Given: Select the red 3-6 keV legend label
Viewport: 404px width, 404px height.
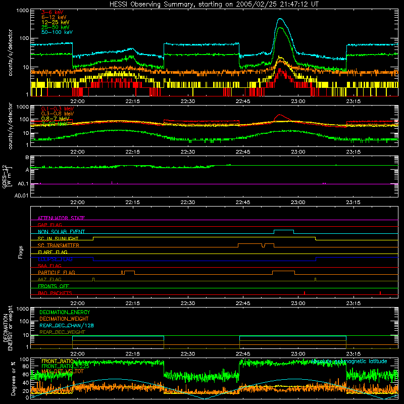Looking at the screenshot, I should 52,12.
